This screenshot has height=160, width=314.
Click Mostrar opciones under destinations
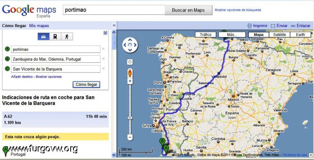point(49,76)
